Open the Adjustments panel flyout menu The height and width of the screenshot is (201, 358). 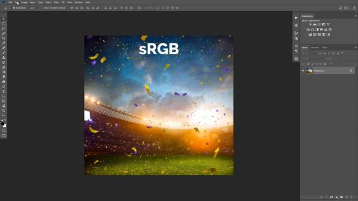click(356, 16)
